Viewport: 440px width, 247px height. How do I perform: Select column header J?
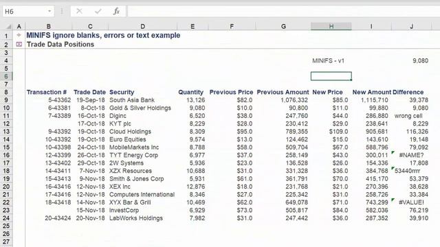[411, 26]
